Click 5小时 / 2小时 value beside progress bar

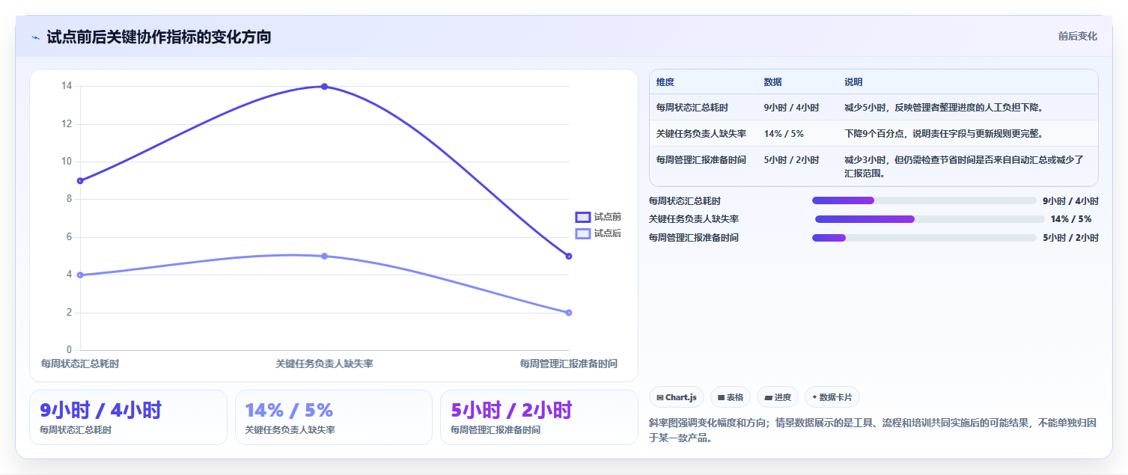click(x=1070, y=238)
